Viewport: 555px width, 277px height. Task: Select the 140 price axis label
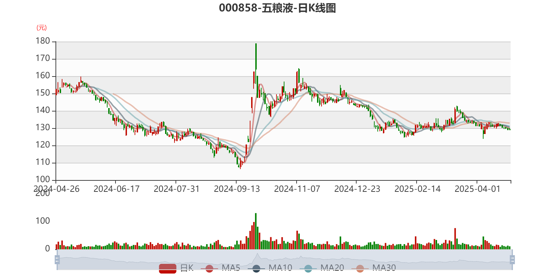(43, 110)
